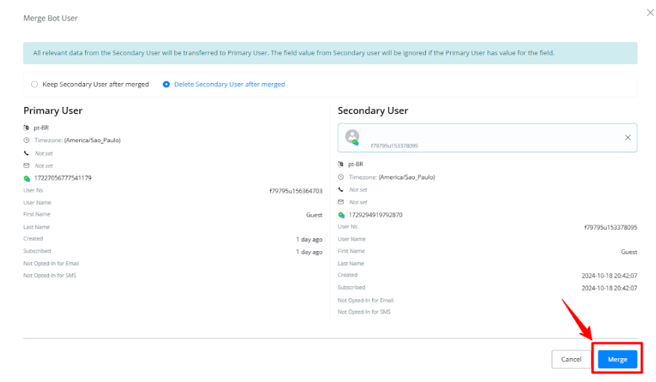The image size is (656, 382).
Task: Click Secondary User Ns value f79795u153378095
Action: click(x=610, y=227)
